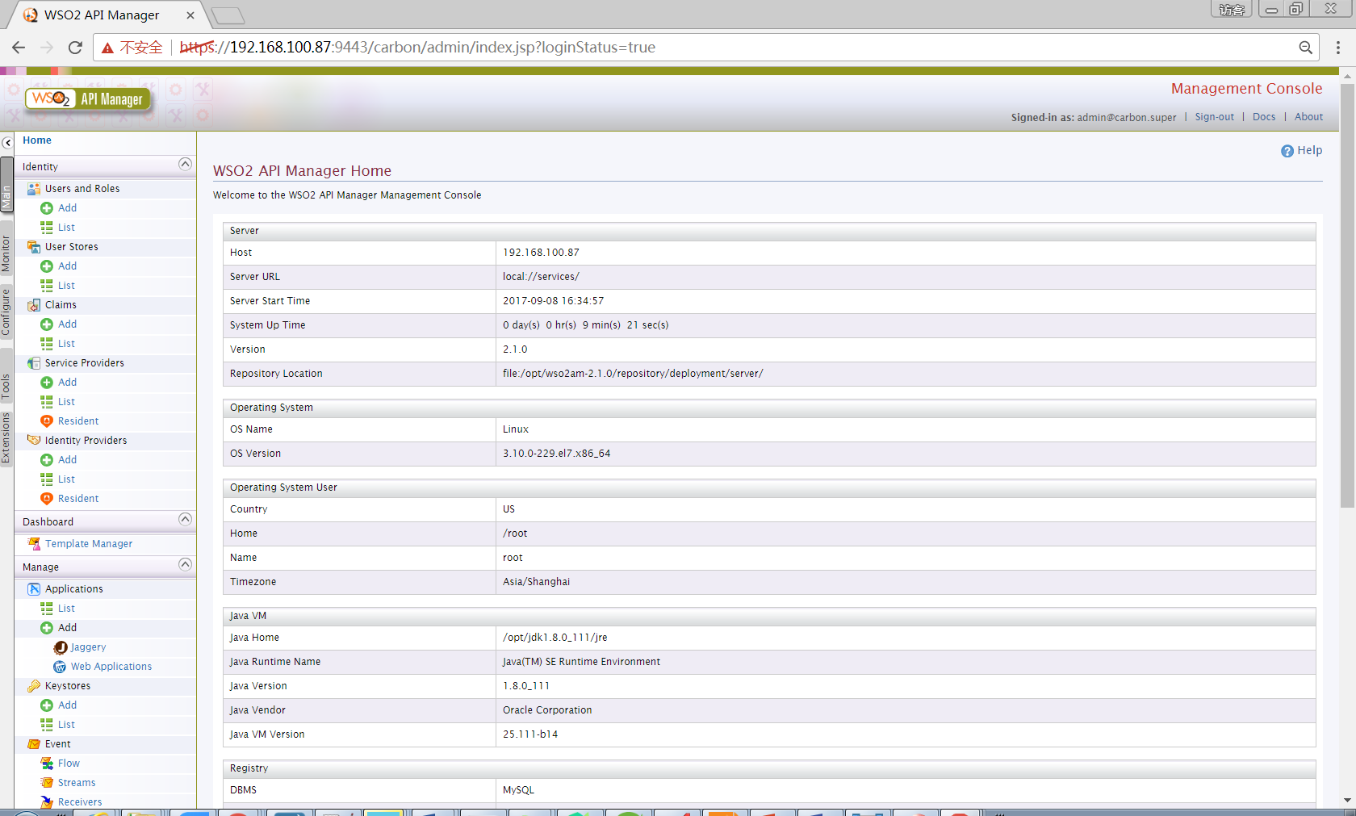Click the page vertical scrollbar thumb
The width and height of the screenshot is (1356, 816).
1347,295
